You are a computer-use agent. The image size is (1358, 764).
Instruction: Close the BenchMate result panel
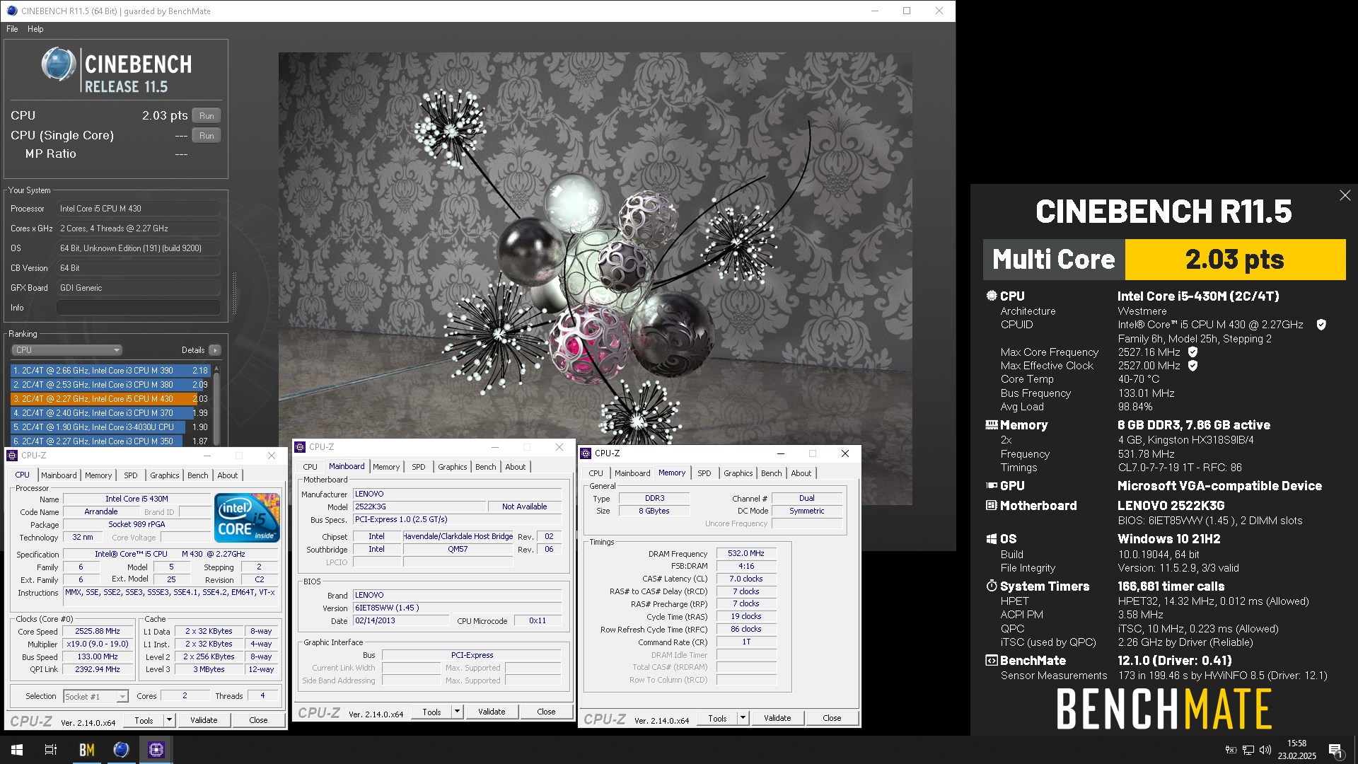pos(1345,195)
